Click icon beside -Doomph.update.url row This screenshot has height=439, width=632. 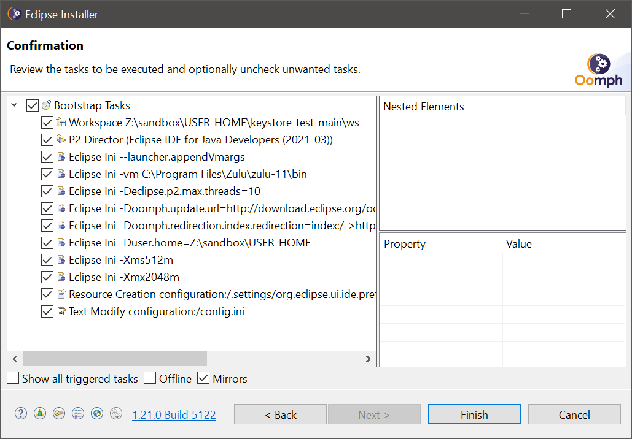[61, 208]
